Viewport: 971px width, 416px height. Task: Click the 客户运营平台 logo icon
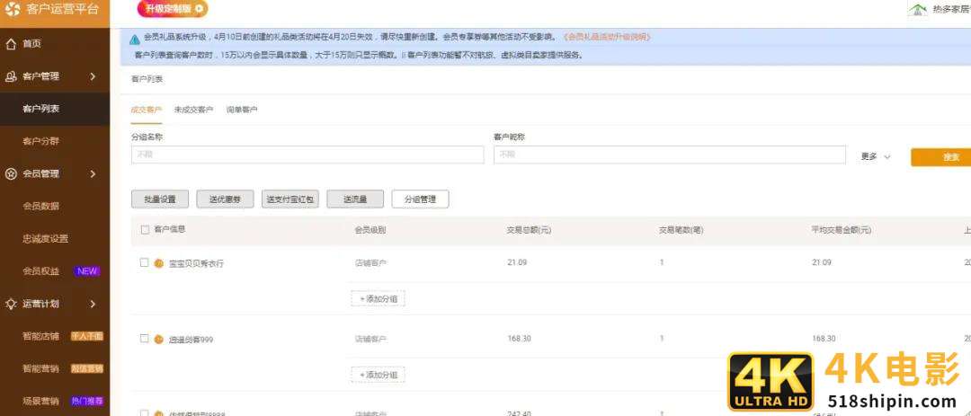click(x=12, y=9)
